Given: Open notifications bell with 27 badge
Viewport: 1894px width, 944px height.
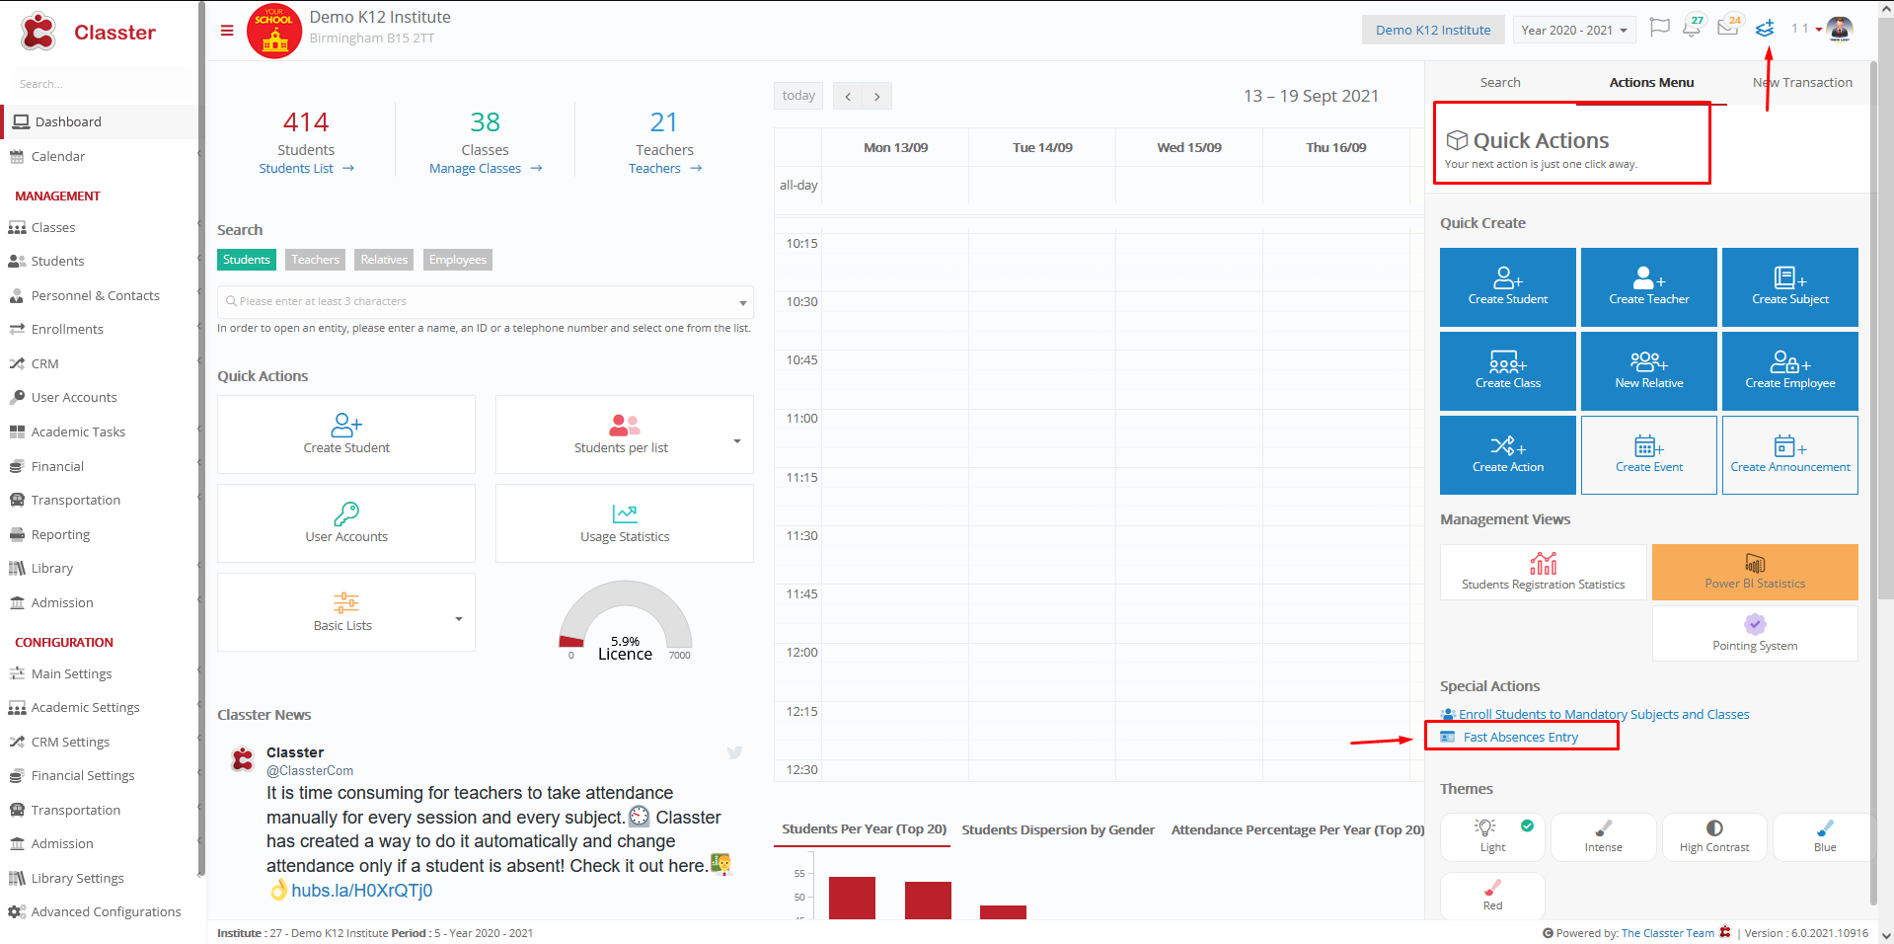Looking at the screenshot, I should click(x=1693, y=27).
